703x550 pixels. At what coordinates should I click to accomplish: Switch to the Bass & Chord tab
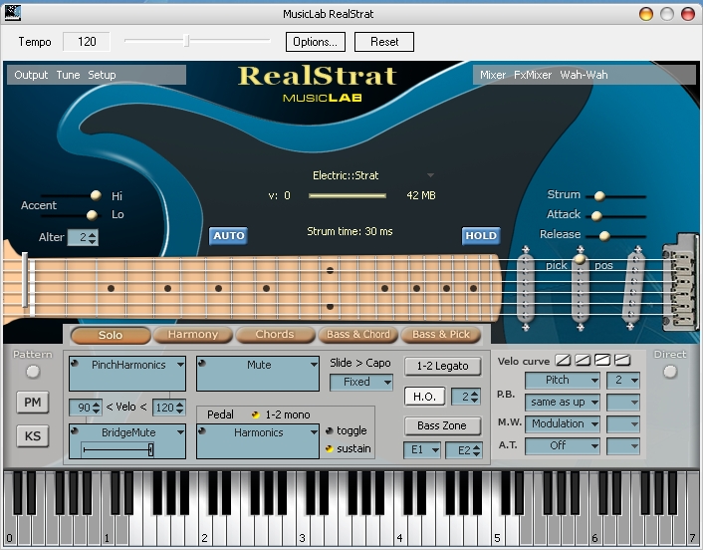357,335
